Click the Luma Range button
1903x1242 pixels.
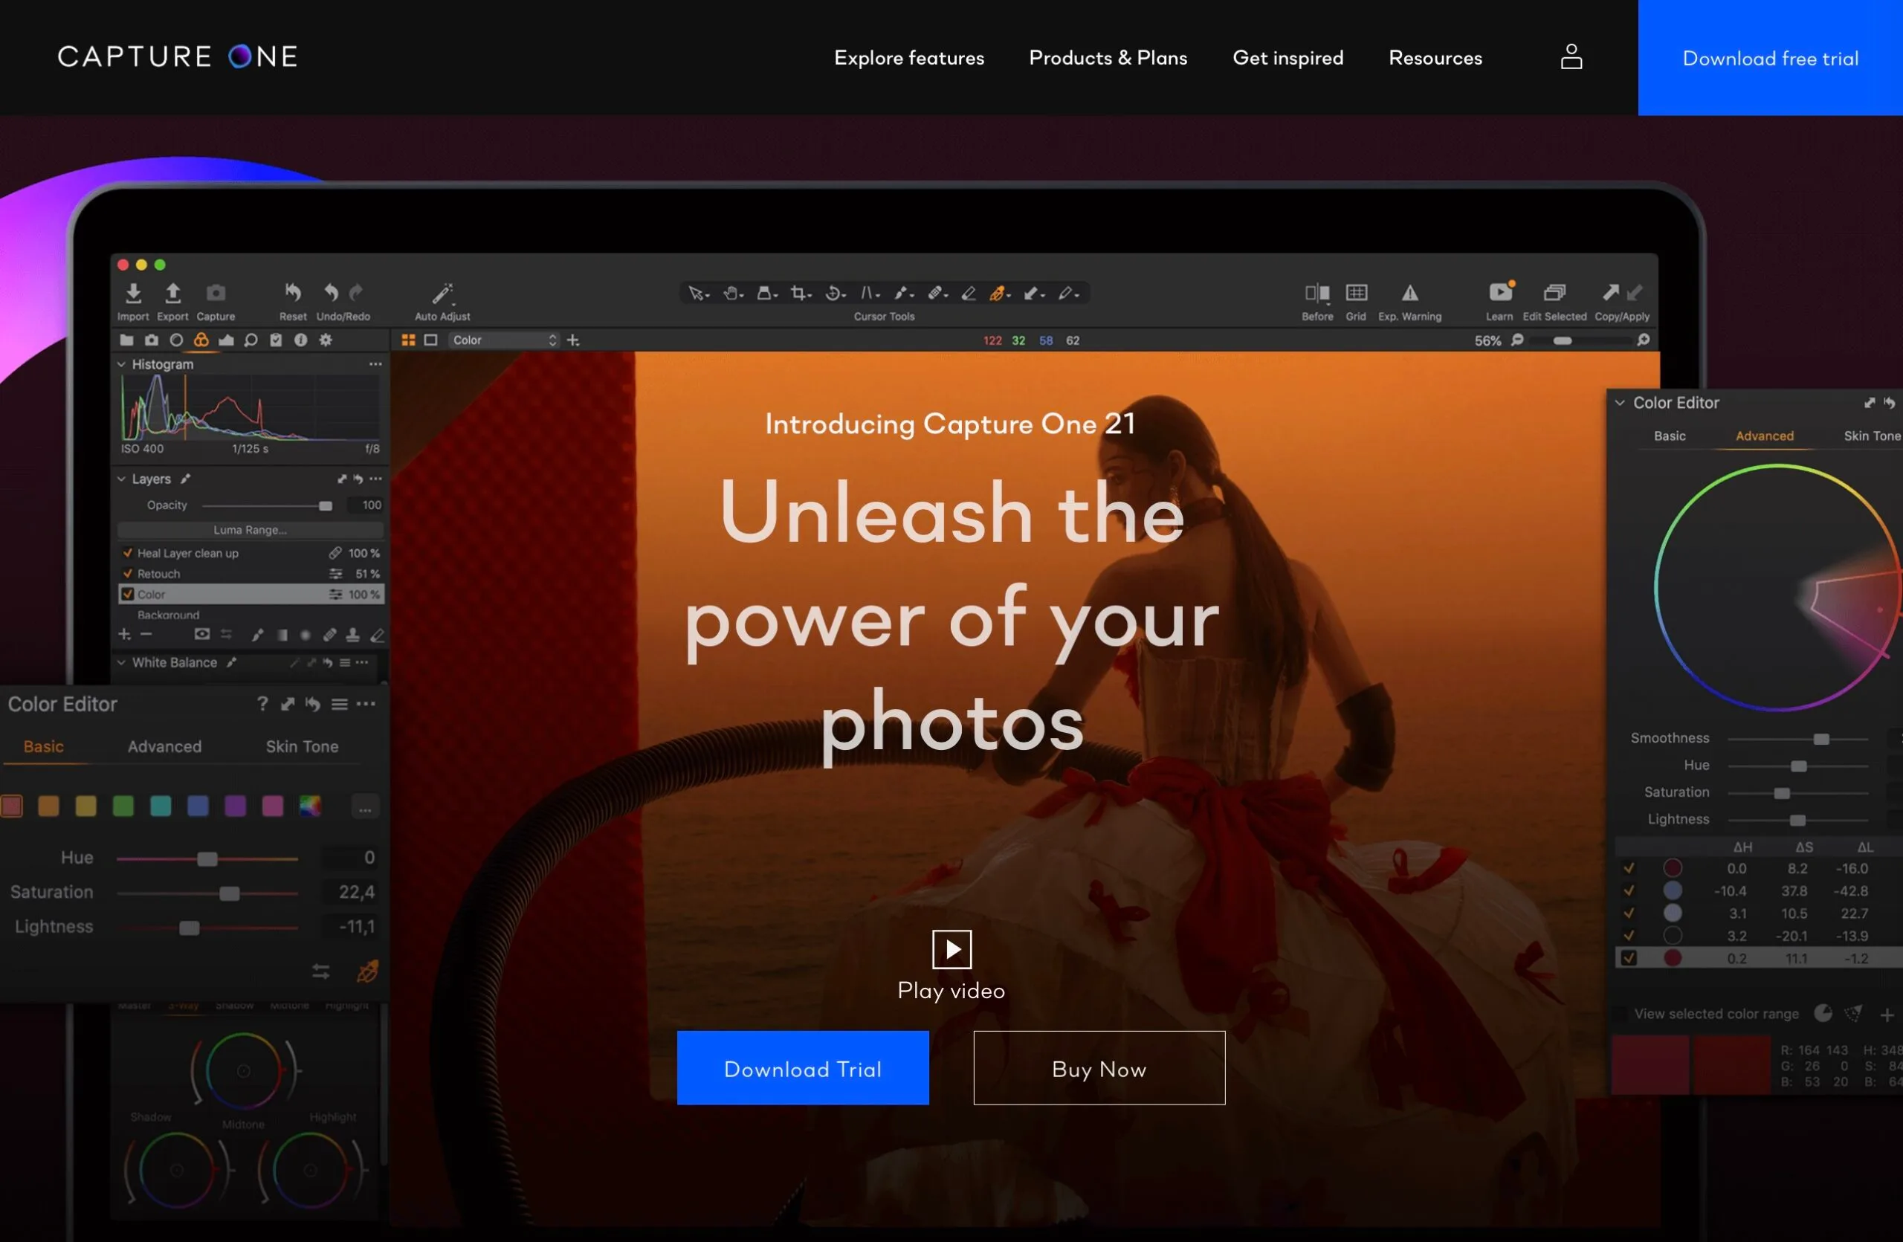click(x=251, y=530)
